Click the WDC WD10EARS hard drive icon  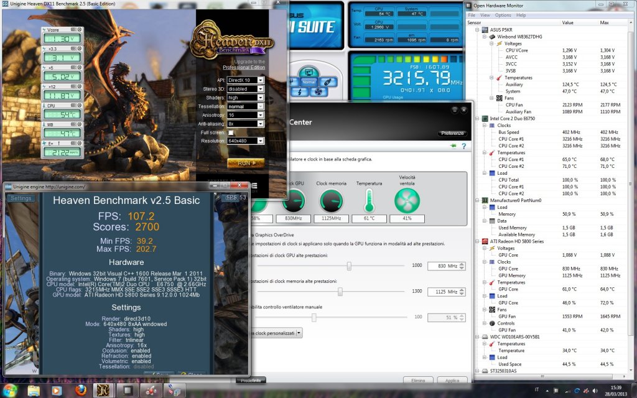pyautogui.click(x=485, y=336)
